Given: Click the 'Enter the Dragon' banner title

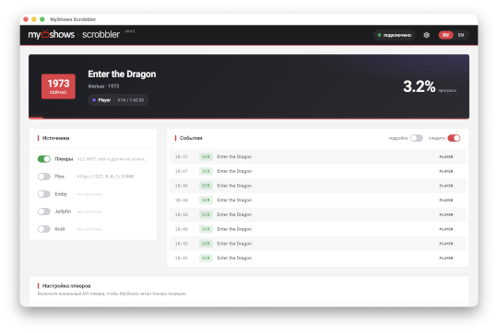Looking at the screenshot, I should pos(122,74).
